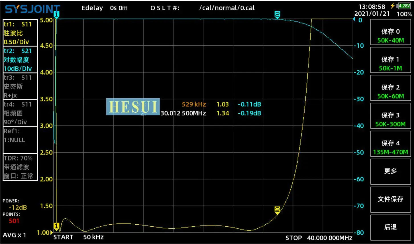Screen dimensions: 414x244
Task: Tap the POINTS 501 setting
Action: click(x=12, y=217)
